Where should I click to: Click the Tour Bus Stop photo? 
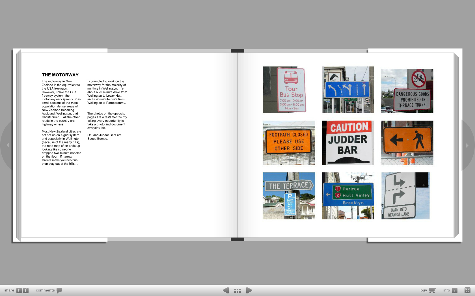tap(289, 90)
